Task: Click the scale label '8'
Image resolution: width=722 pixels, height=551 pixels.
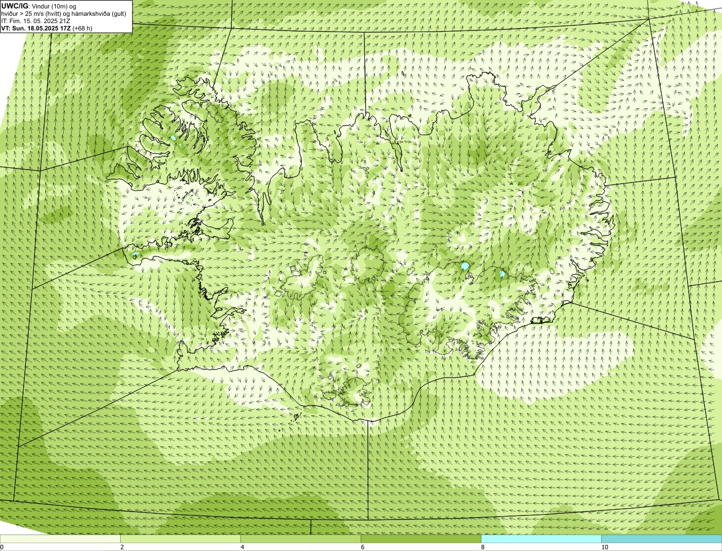Action: click(483, 547)
